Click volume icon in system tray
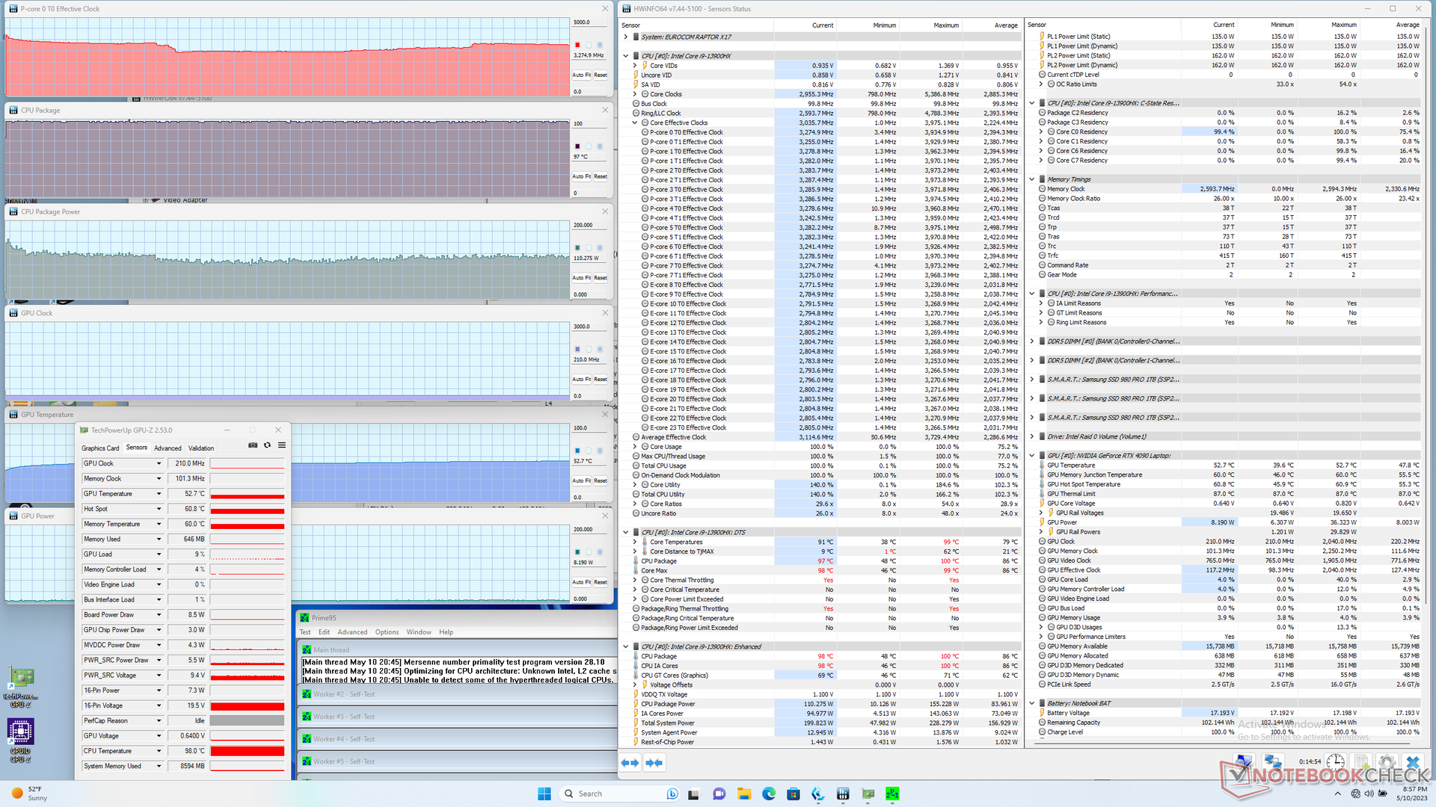This screenshot has height=807, width=1436. [1369, 794]
